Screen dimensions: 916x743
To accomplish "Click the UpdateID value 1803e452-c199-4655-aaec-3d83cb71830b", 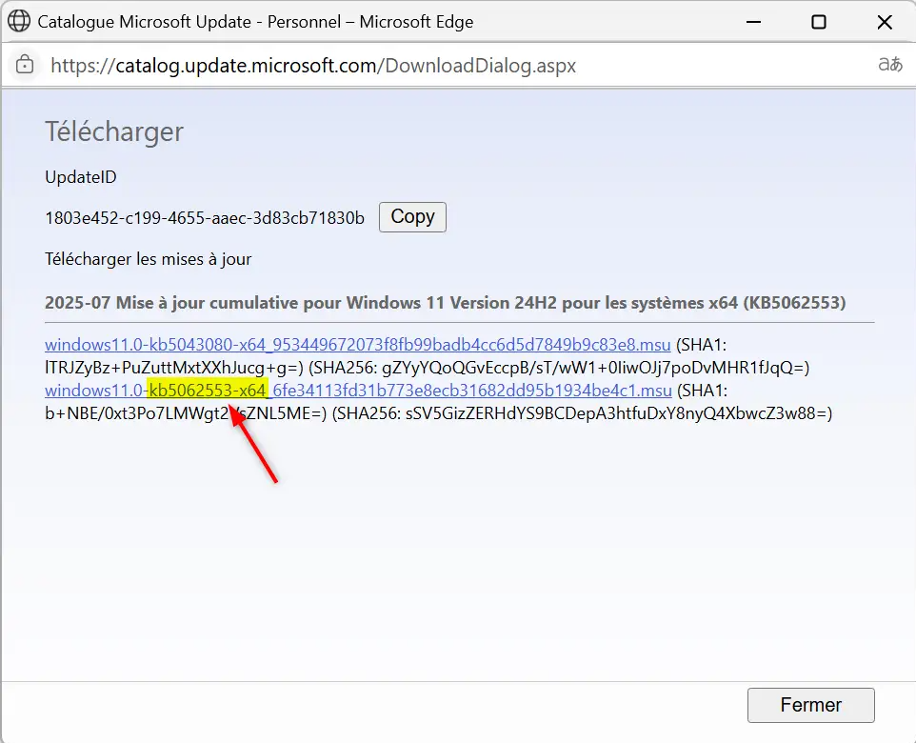I will (205, 218).
